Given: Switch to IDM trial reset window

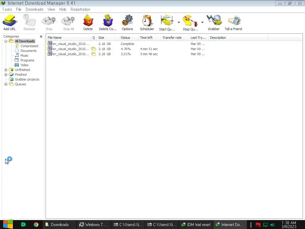Looking at the screenshot, I should click(196, 225).
